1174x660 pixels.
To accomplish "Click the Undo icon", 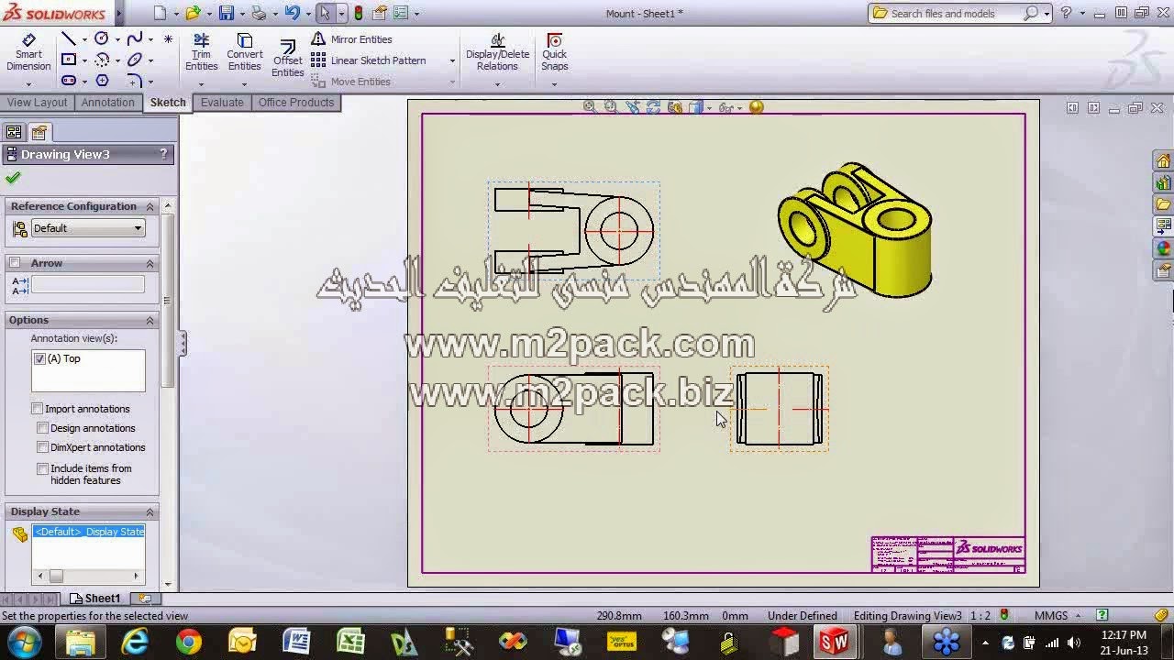I will click(x=292, y=13).
